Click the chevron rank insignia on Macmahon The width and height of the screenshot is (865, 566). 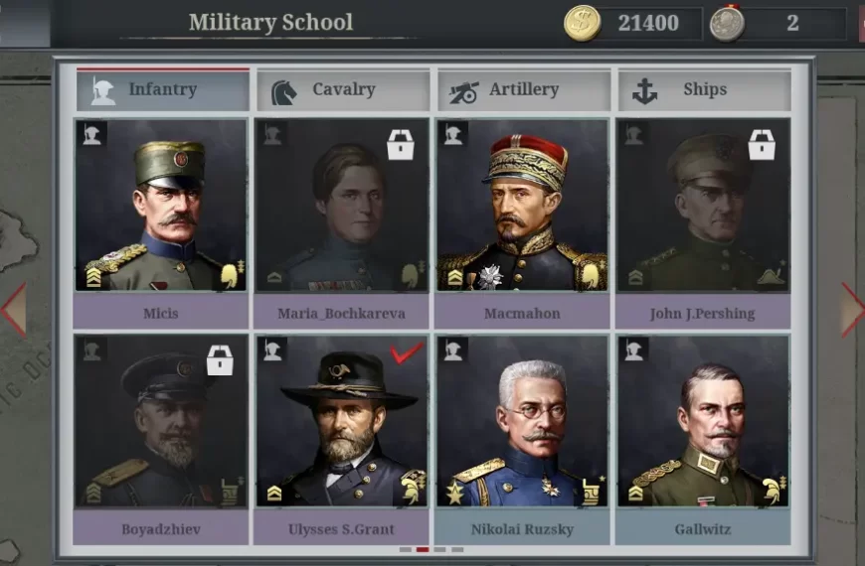[x=455, y=277]
